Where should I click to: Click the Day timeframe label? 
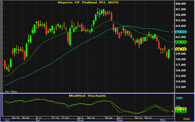[x=187, y=119]
